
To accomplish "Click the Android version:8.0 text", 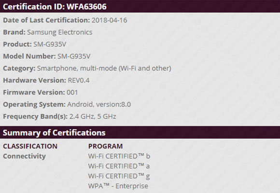I will (x=99, y=104).
